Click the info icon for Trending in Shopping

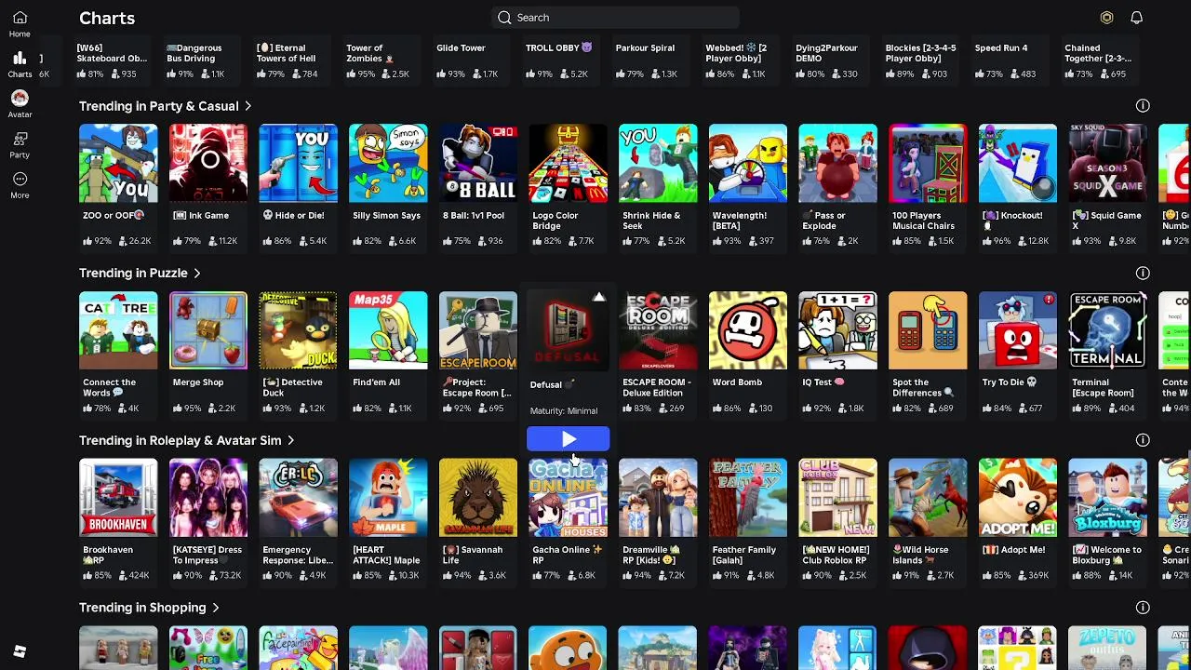click(1143, 608)
